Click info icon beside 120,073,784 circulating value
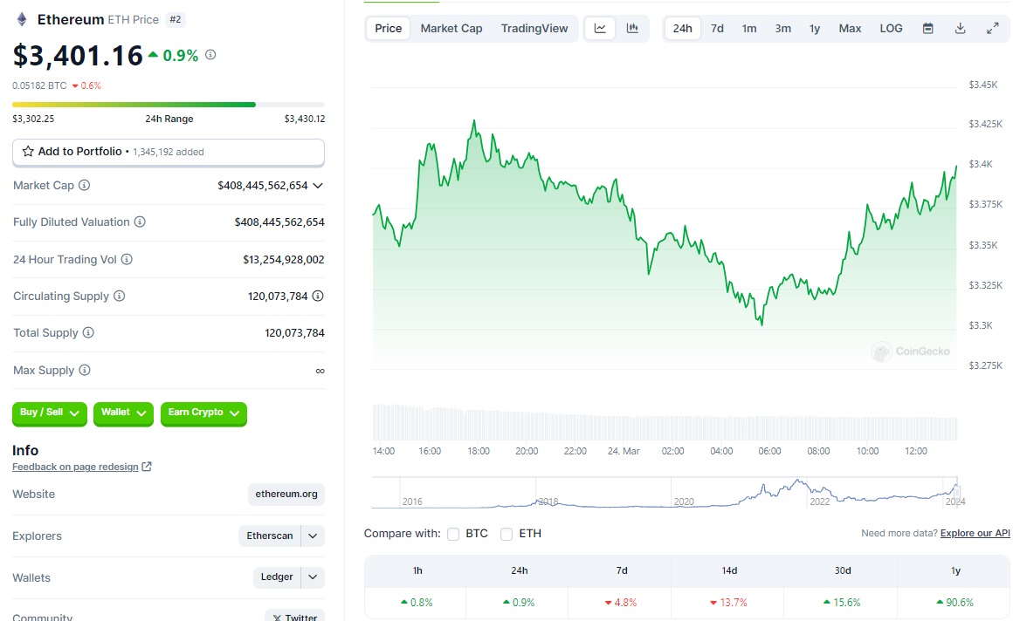Image resolution: width=1013 pixels, height=621 pixels. [x=318, y=297]
